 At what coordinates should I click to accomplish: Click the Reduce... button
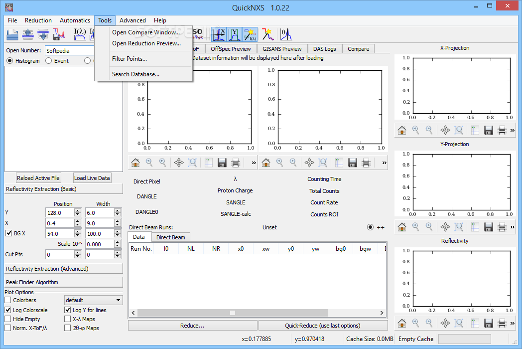pos(192,326)
